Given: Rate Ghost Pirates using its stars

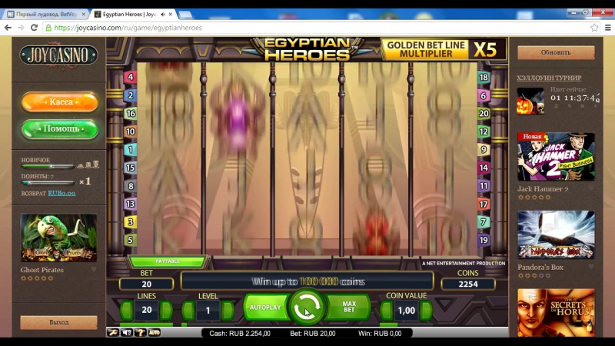Looking at the screenshot, I should pos(37,278).
